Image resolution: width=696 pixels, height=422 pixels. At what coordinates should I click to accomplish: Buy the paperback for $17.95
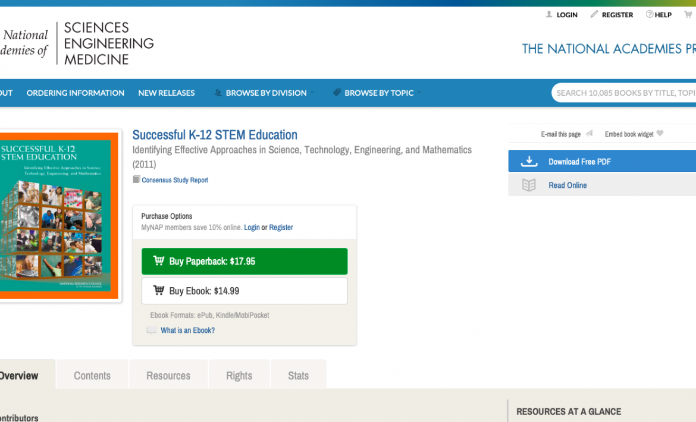click(244, 261)
